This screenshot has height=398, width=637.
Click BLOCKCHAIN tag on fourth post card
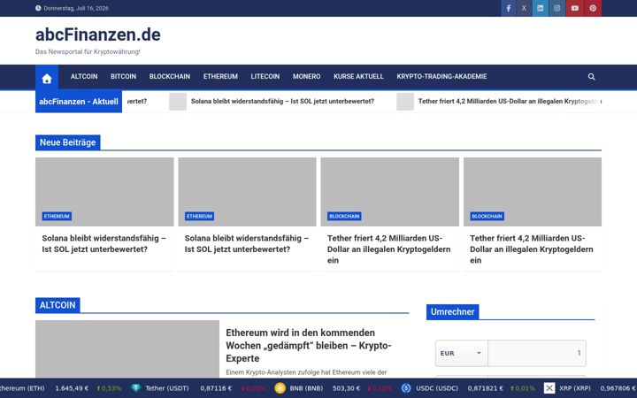tap(487, 217)
